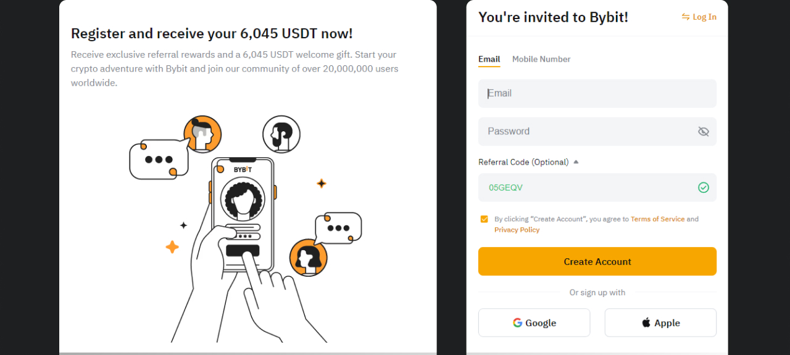The height and width of the screenshot is (355, 790).
Task: Click the green referral code checkmark icon
Action: click(x=703, y=187)
